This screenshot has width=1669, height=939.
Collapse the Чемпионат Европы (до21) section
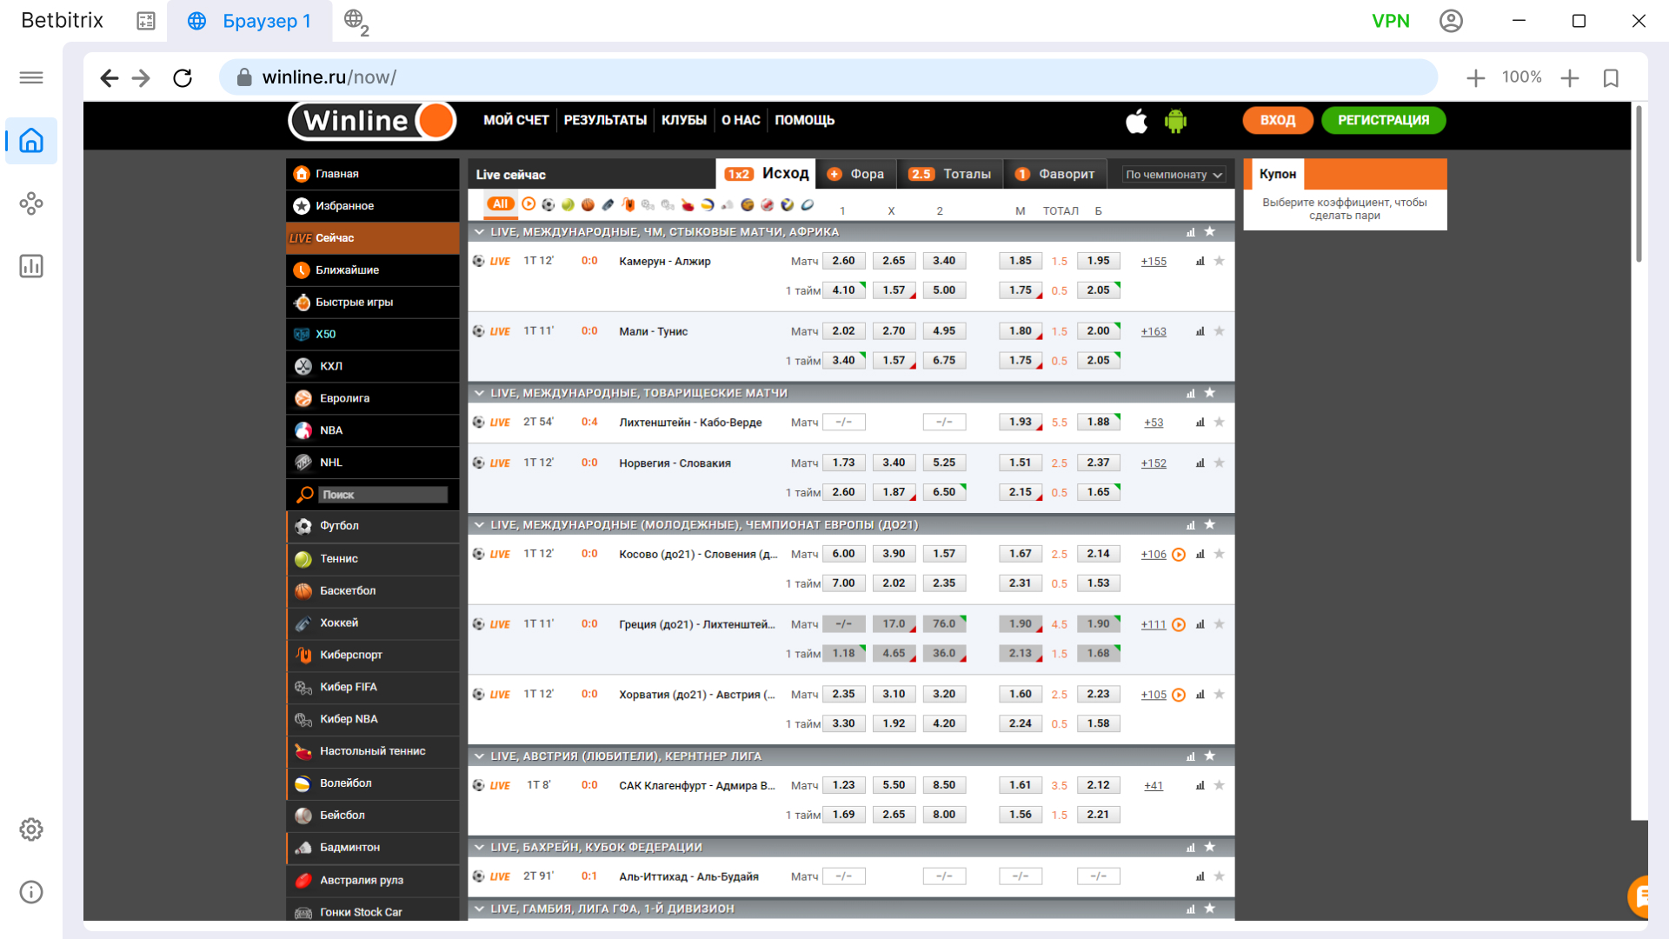pos(479,525)
